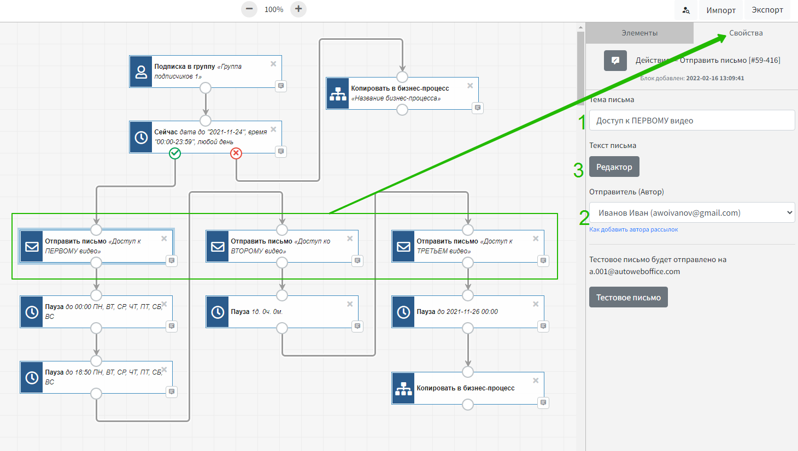The width and height of the screenshot is (798, 451).
Task: Click clock icon of Пауза 1д. 0ч. 0м.
Action: pos(218,312)
